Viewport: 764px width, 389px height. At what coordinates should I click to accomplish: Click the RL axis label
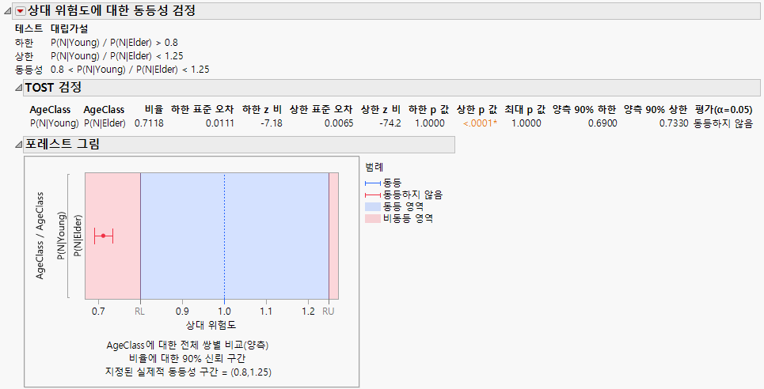140,311
